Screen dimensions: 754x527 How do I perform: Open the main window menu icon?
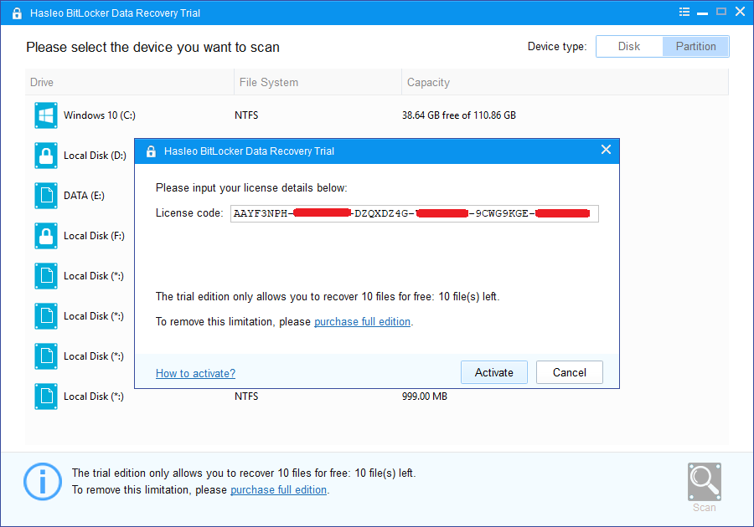point(684,12)
